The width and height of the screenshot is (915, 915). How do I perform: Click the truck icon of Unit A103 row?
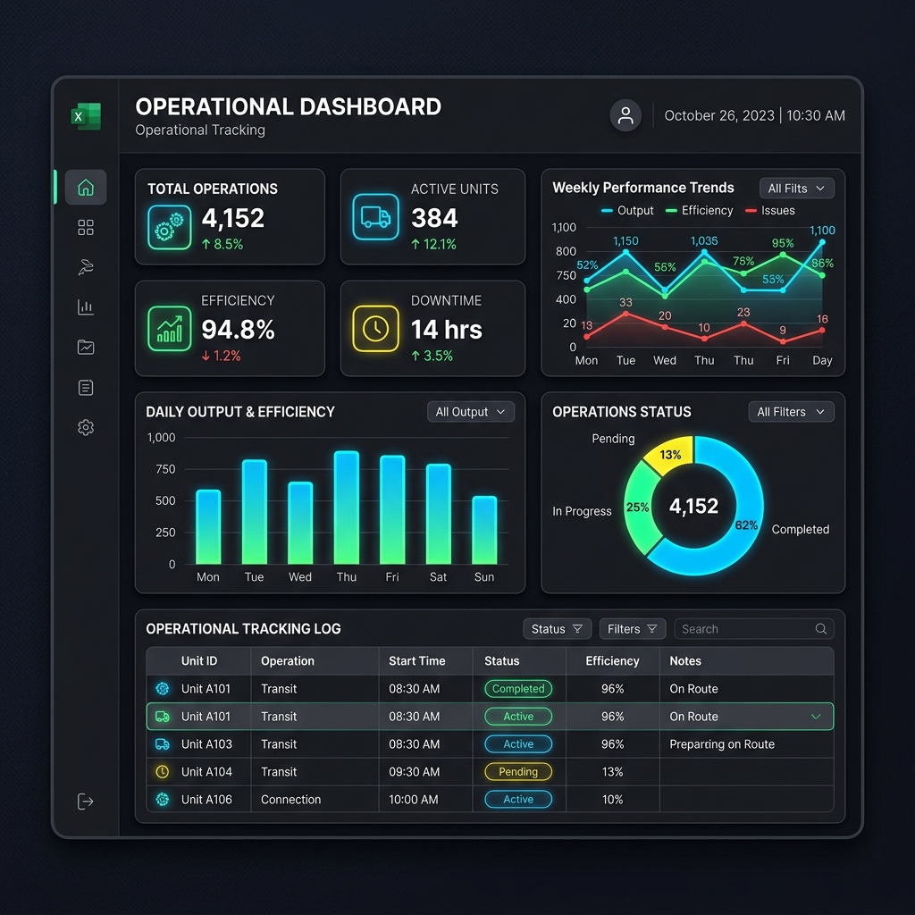point(163,744)
